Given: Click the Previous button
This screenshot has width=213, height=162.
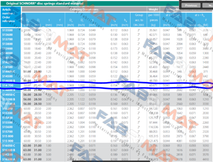Looking at the screenshot, I should [x=191, y=5].
